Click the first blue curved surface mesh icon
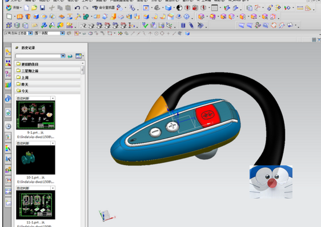 click(242, 25)
